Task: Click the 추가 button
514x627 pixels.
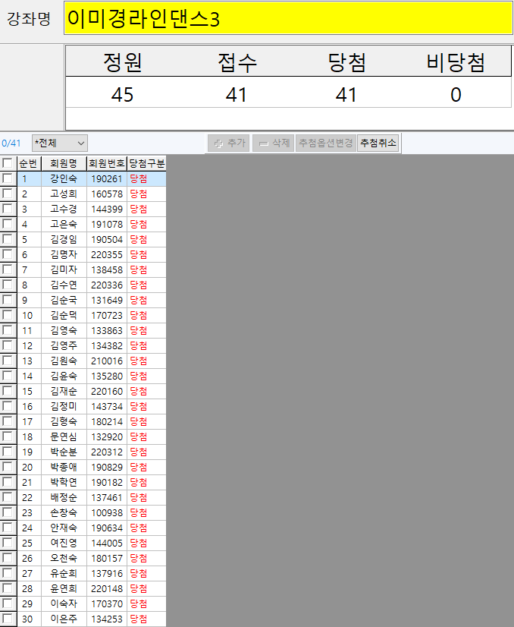Action: click(x=229, y=143)
